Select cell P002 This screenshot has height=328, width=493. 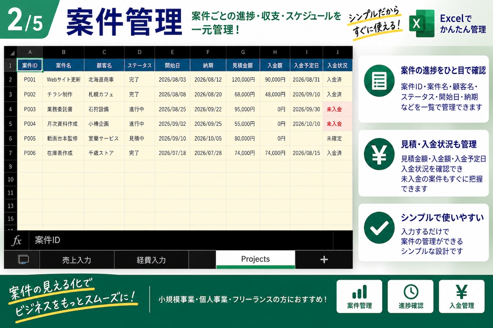[30, 94]
